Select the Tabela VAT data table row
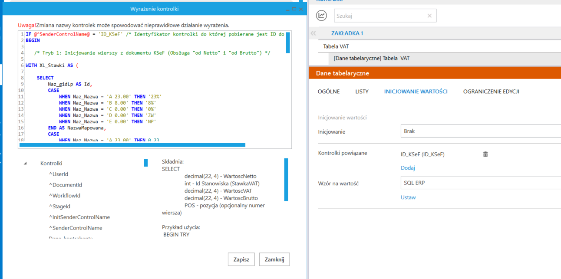This screenshot has height=279, width=561. click(371, 58)
